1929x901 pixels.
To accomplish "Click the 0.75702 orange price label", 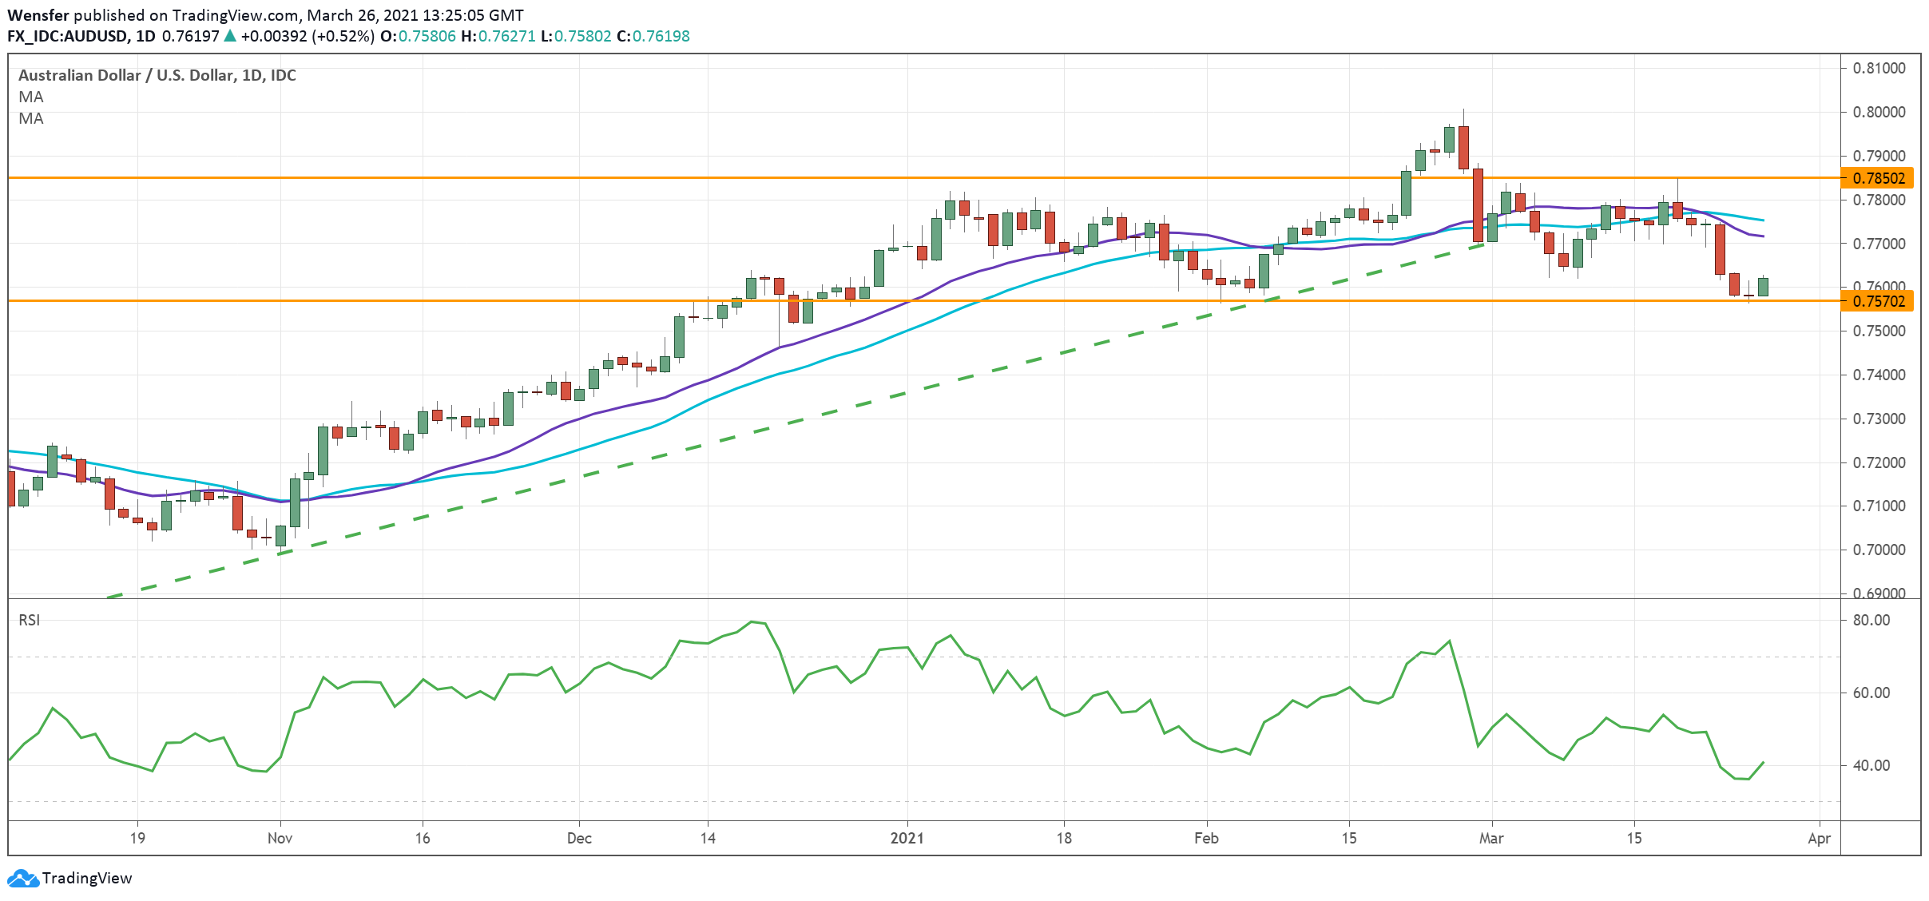I will [1879, 301].
